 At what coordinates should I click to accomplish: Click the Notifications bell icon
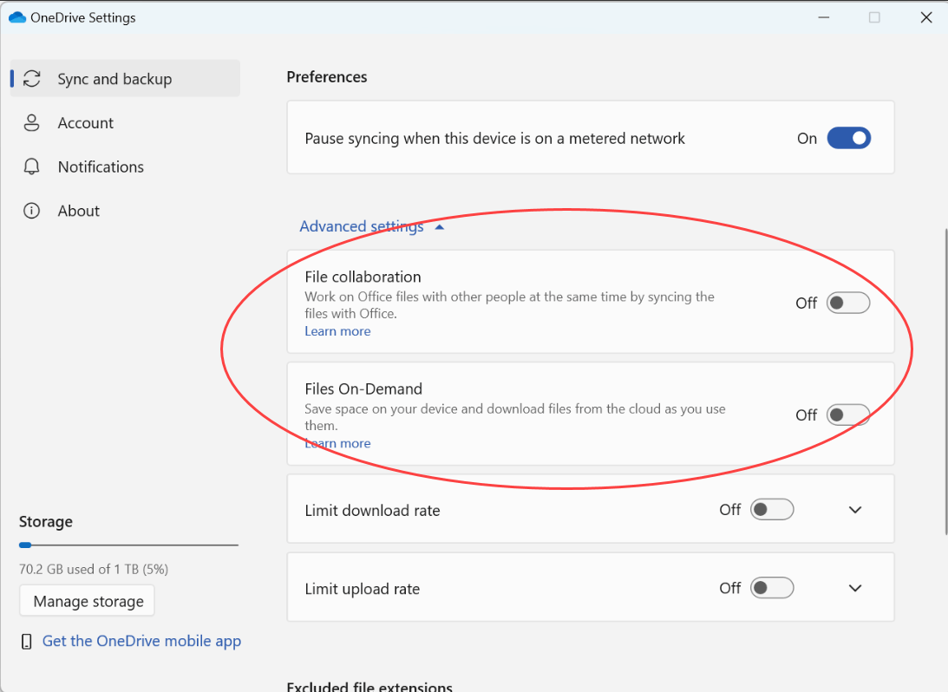click(32, 166)
